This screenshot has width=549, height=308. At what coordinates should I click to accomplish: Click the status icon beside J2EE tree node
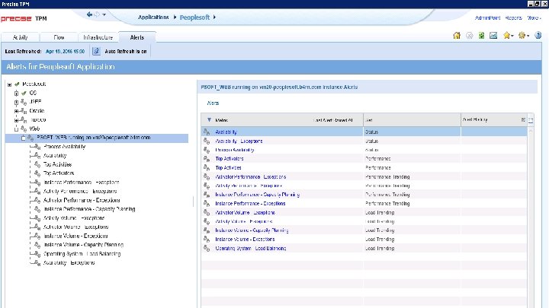pyautogui.click(x=24, y=102)
